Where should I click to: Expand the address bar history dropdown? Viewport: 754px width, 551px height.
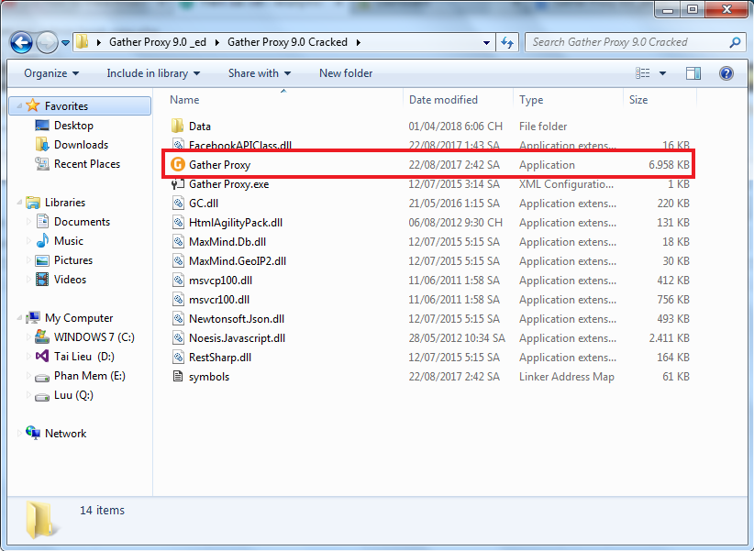tap(487, 43)
